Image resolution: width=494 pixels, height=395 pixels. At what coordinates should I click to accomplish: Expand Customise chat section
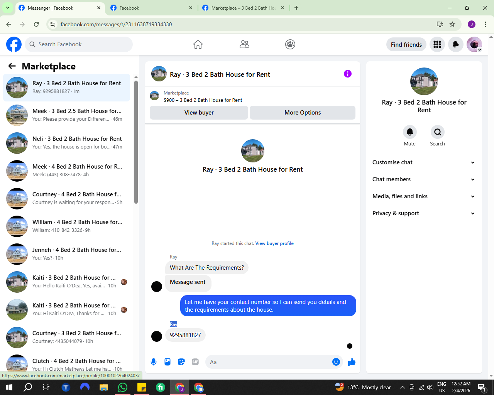pyautogui.click(x=423, y=162)
